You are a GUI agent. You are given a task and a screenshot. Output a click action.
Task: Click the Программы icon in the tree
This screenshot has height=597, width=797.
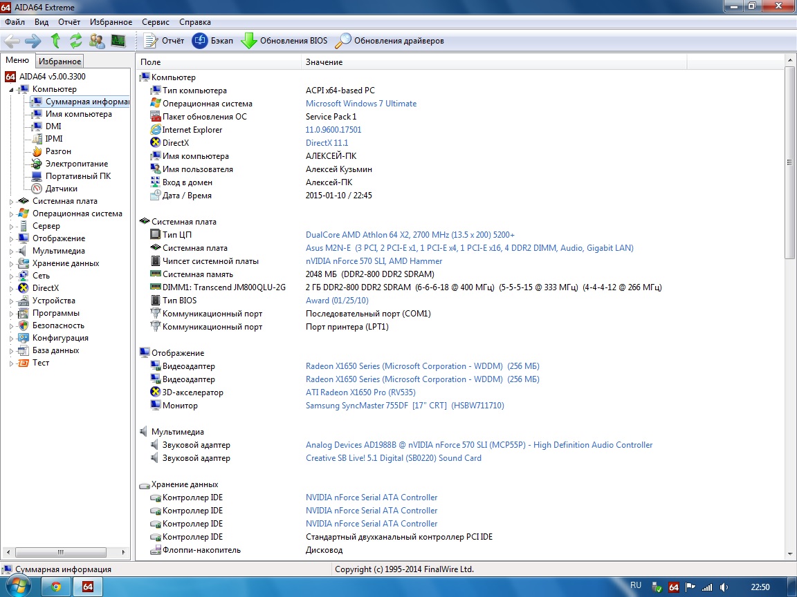(24, 313)
